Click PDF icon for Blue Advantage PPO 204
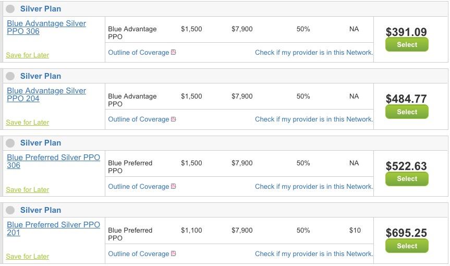This screenshot has height=266, width=450. (x=174, y=119)
